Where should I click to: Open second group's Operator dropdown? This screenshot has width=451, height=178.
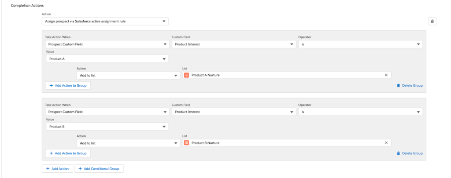point(360,112)
